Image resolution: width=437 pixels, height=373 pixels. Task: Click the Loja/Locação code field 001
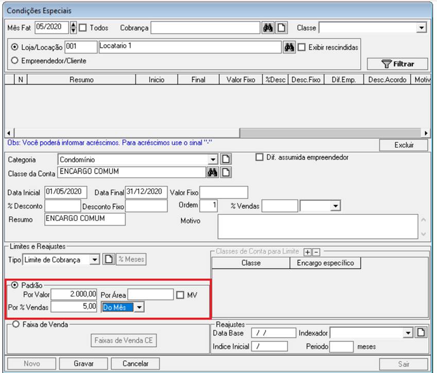[x=81, y=46]
